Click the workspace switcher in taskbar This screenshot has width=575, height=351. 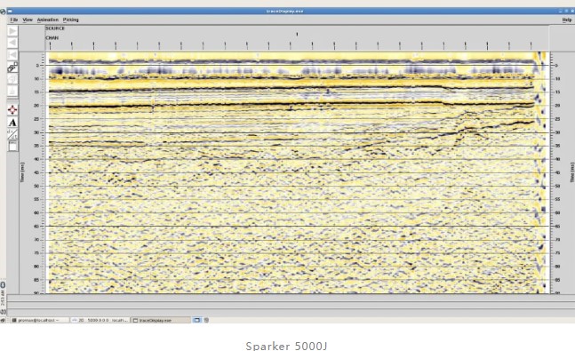tap(197, 320)
